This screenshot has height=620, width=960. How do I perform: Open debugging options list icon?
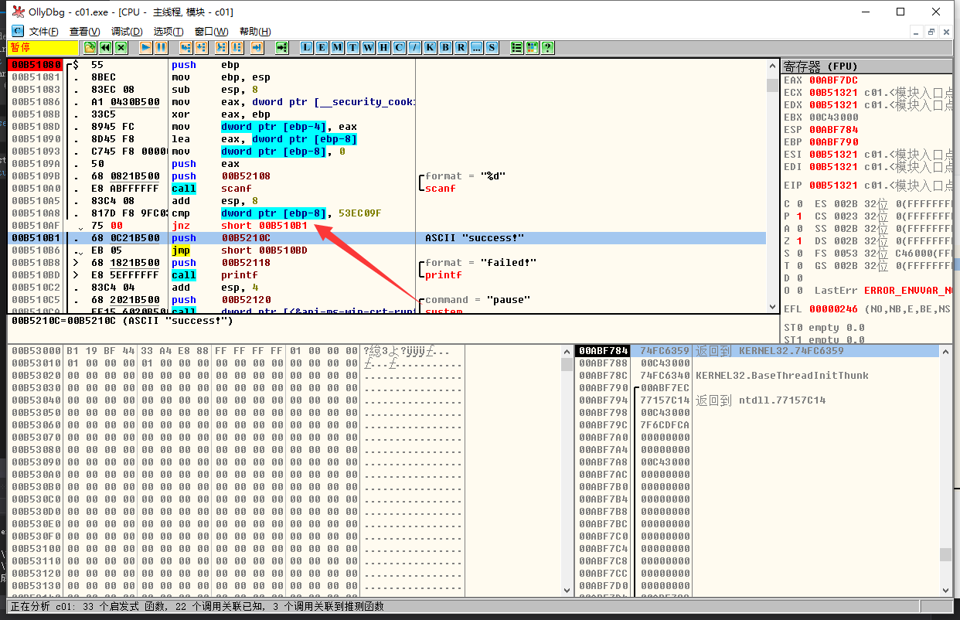tap(516, 47)
